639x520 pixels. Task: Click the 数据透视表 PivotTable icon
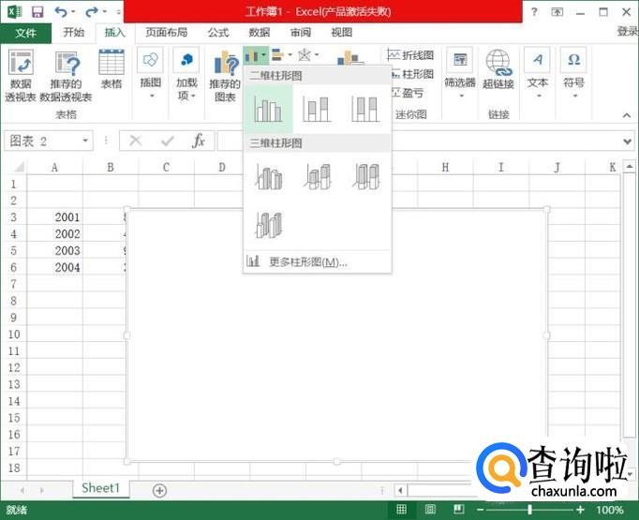pyautogui.click(x=21, y=75)
